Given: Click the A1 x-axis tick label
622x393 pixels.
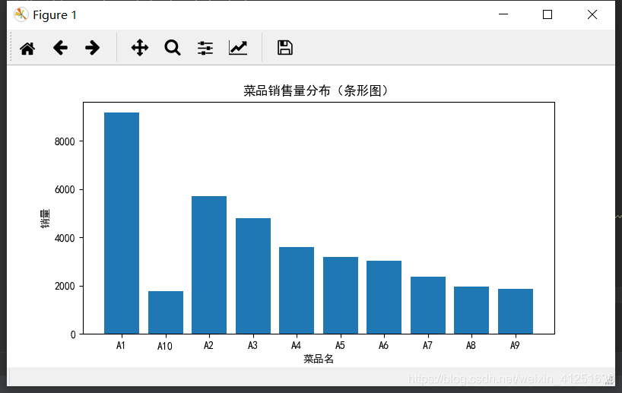Looking at the screenshot, I should 121,345.
